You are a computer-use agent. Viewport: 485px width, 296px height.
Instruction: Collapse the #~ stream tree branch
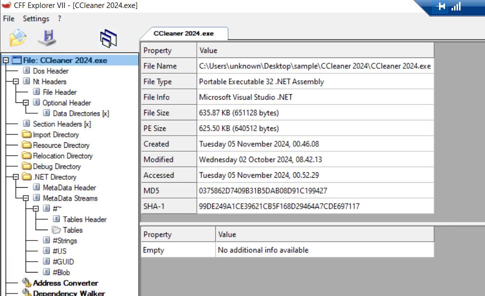coord(35,209)
